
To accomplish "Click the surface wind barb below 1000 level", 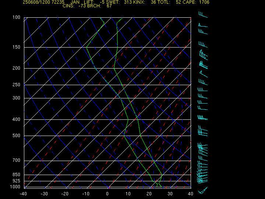I will 203,191.
